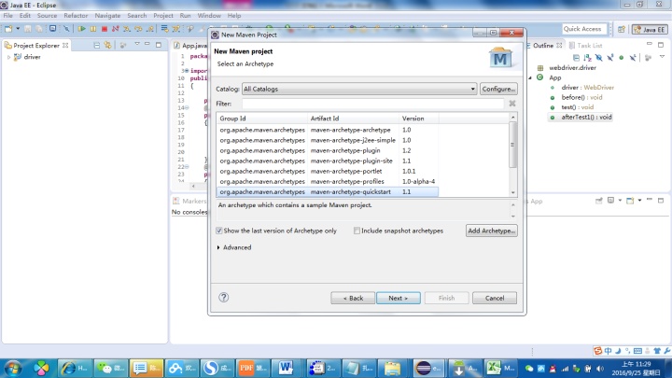Click the New wizard icon in Eclipse toolbar
Screen dimensions: 672x378
(8, 29)
